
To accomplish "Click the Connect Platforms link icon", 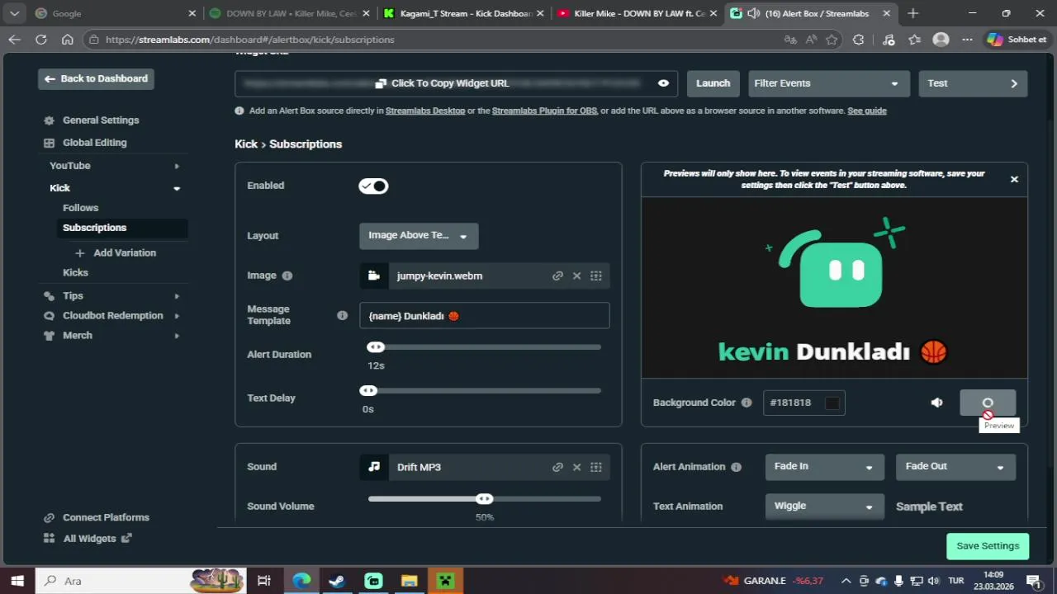I will pos(49,517).
